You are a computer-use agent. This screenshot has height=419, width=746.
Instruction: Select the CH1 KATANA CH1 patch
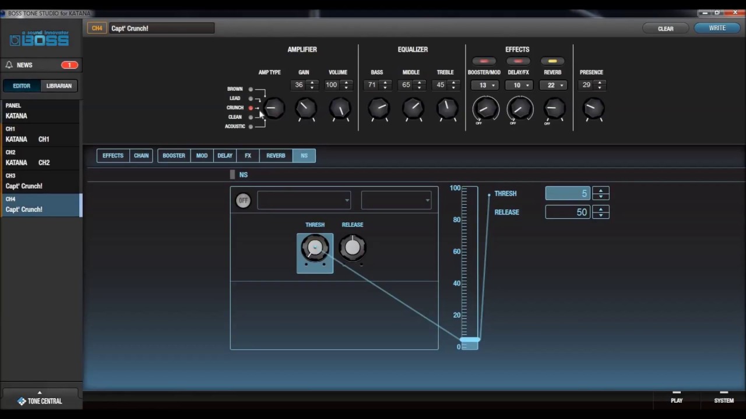click(41, 134)
